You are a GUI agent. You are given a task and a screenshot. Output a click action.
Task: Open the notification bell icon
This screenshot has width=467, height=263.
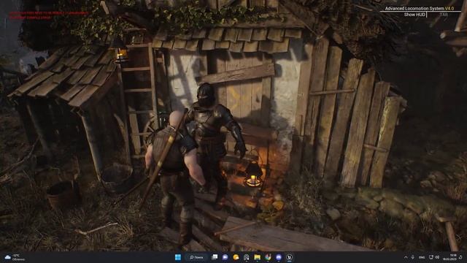click(460, 257)
